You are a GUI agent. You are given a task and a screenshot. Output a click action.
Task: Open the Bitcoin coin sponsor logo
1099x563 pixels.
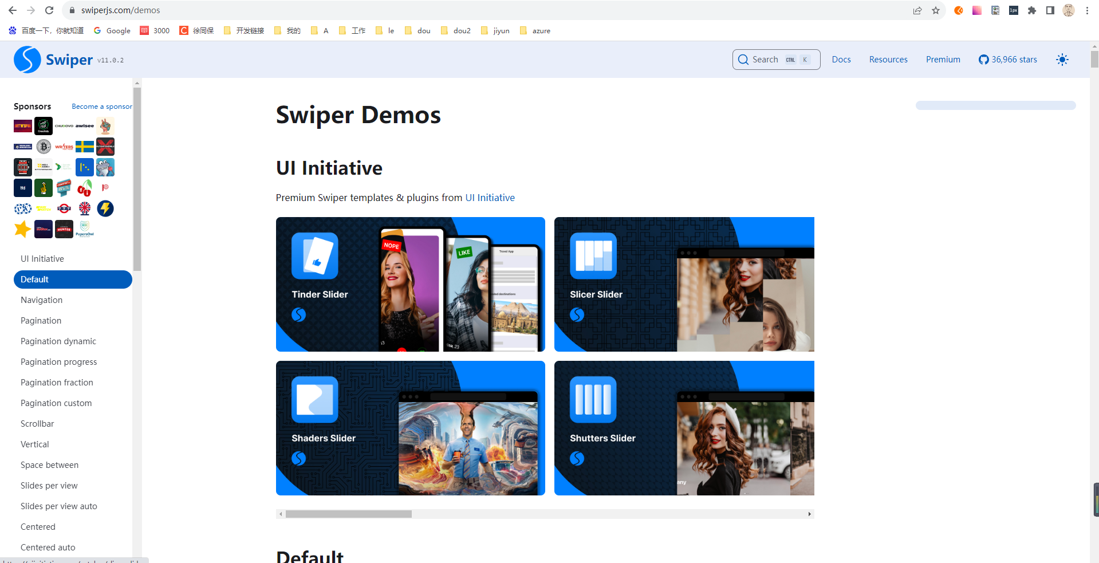coord(44,147)
